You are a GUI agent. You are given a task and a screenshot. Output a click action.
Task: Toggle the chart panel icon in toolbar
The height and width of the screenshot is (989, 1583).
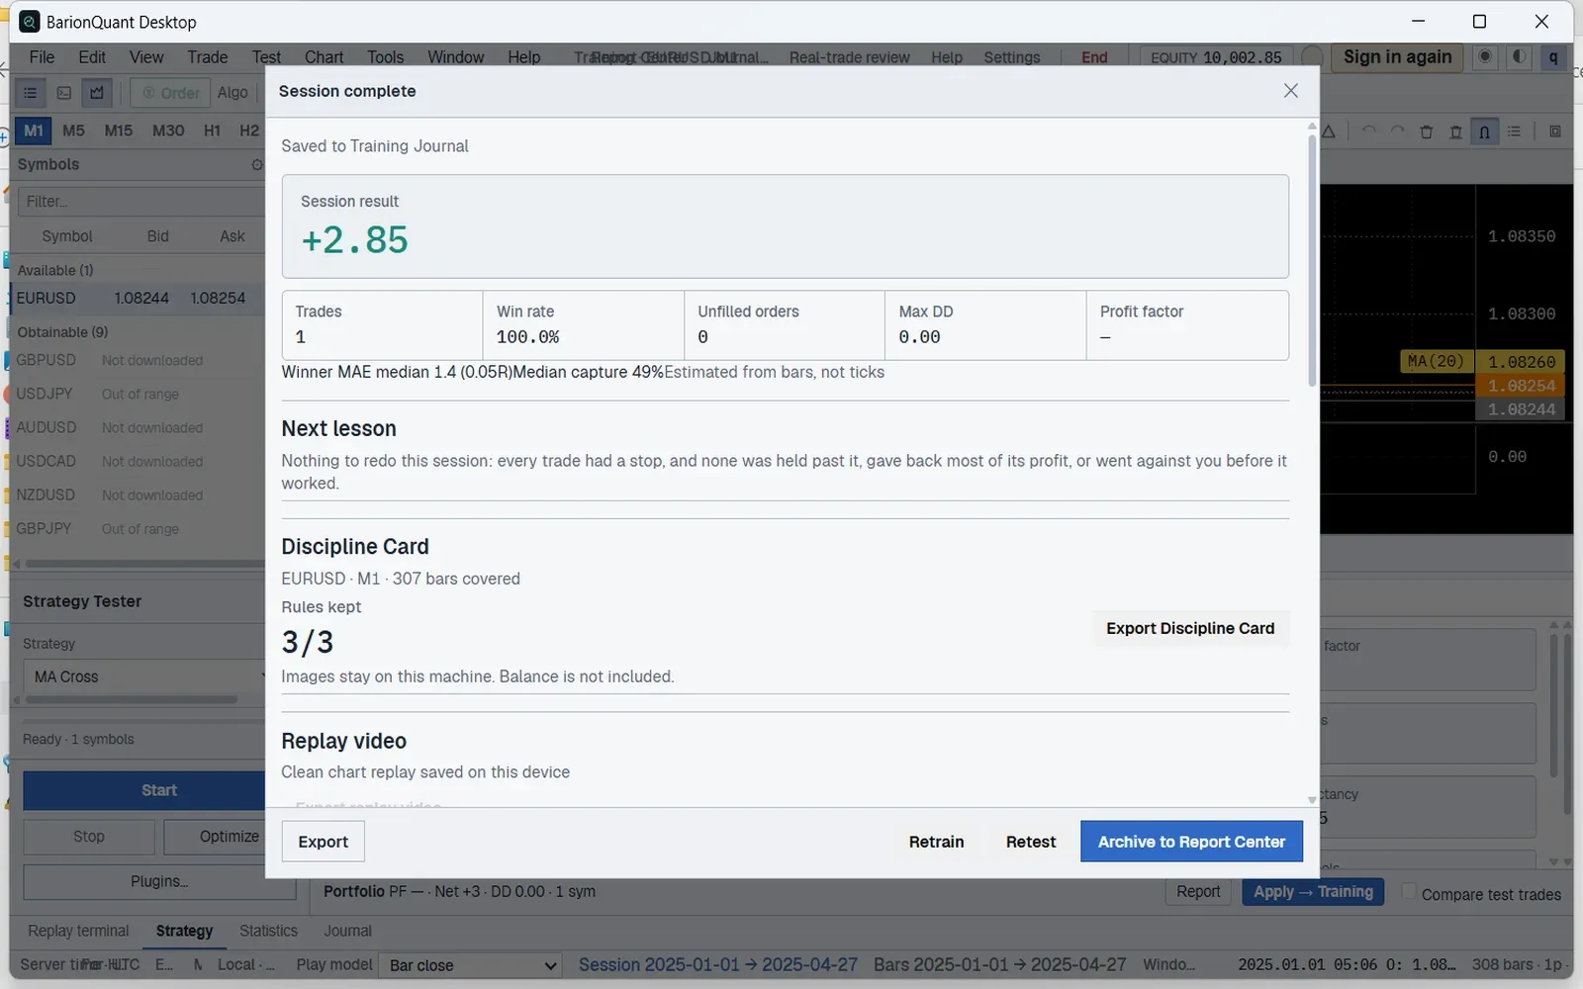pos(97,93)
